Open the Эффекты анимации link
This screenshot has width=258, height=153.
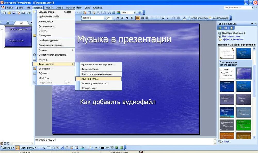pos(232,39)
